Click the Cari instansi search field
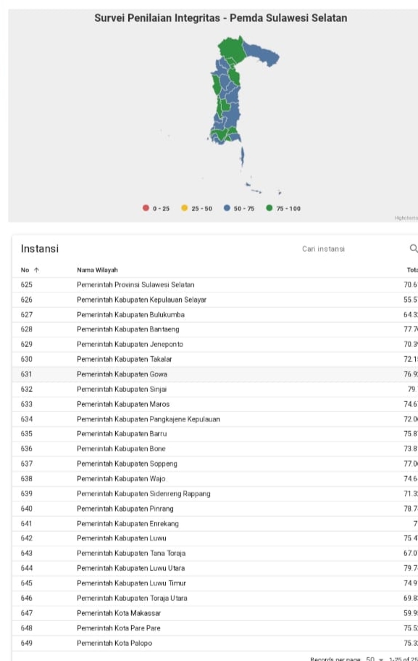The height and width of the screenshot is (661, 418). [323, 249]
